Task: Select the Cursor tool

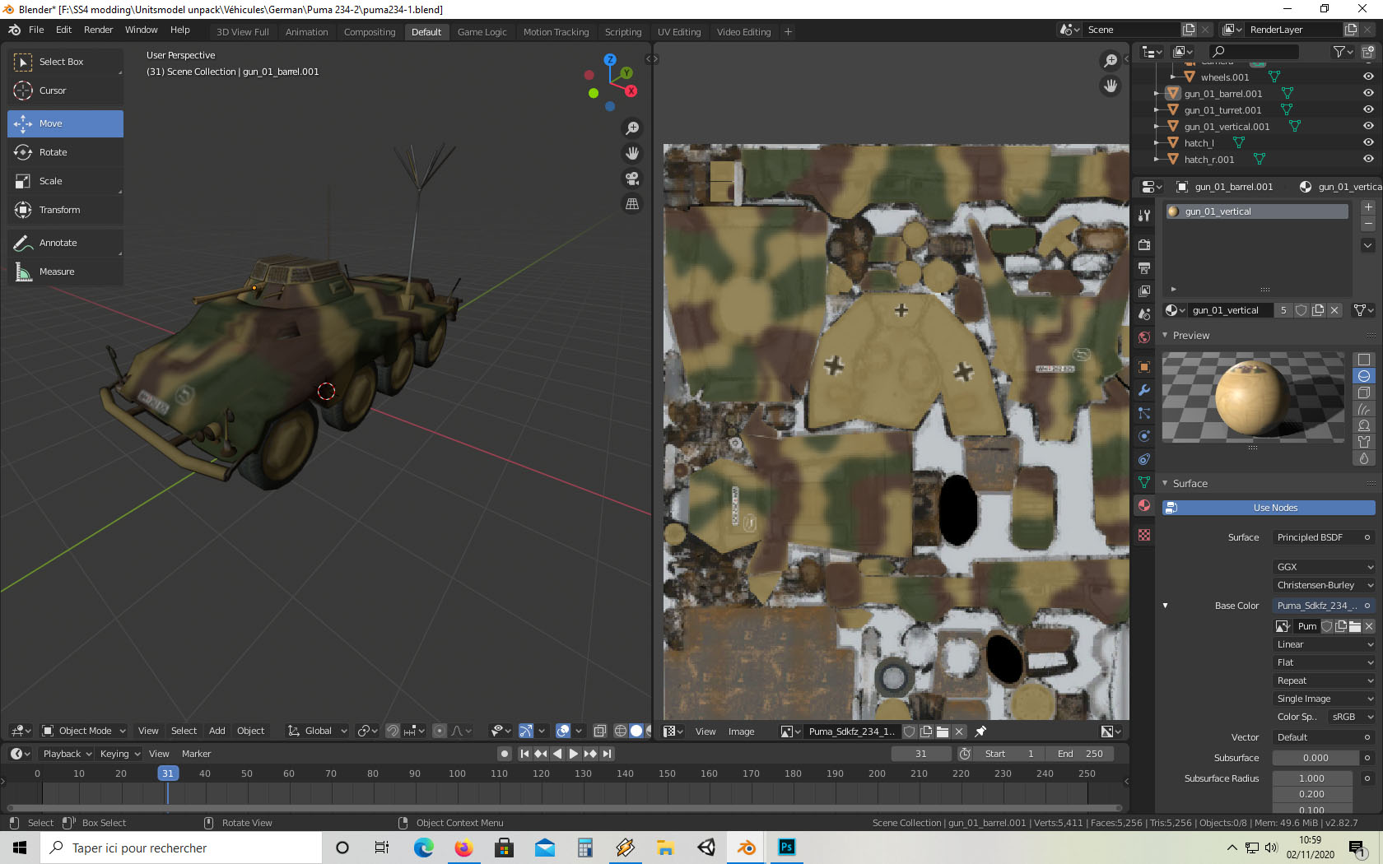Action: 65,91
